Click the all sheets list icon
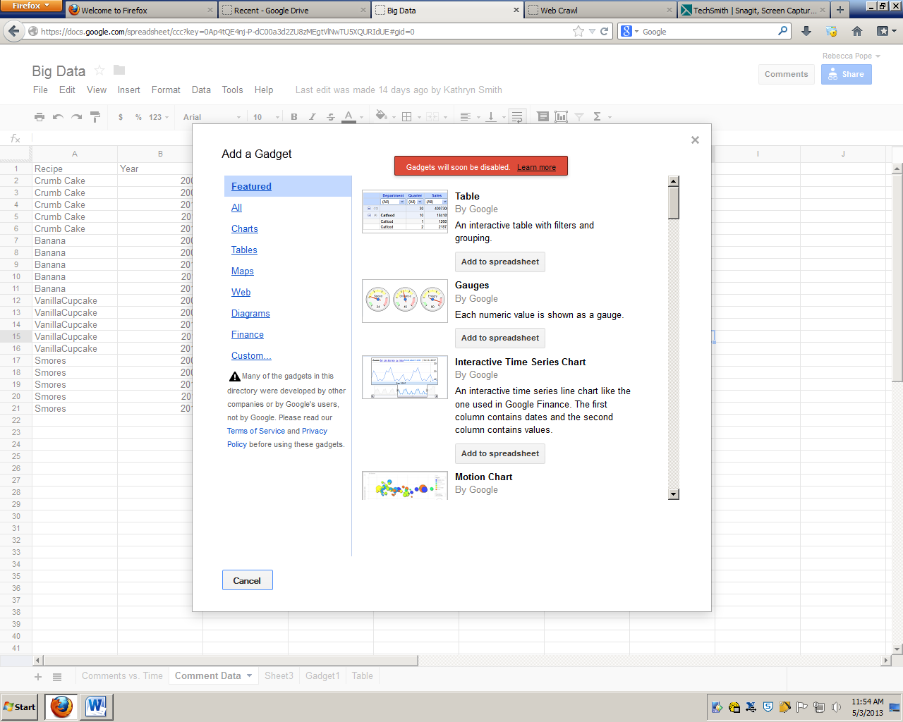903x722 pixels. tap(57, 677)
